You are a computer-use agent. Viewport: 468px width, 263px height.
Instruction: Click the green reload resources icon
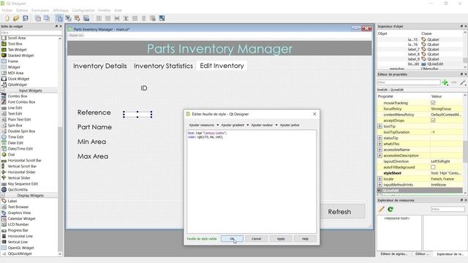390,210
